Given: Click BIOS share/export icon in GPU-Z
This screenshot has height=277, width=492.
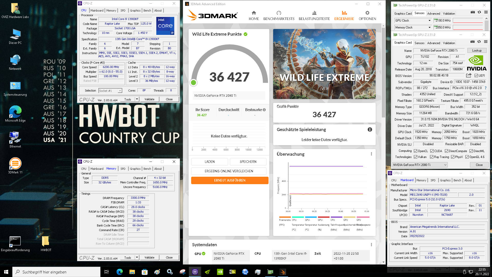Looking at the screenshot, I should (469, 75).
